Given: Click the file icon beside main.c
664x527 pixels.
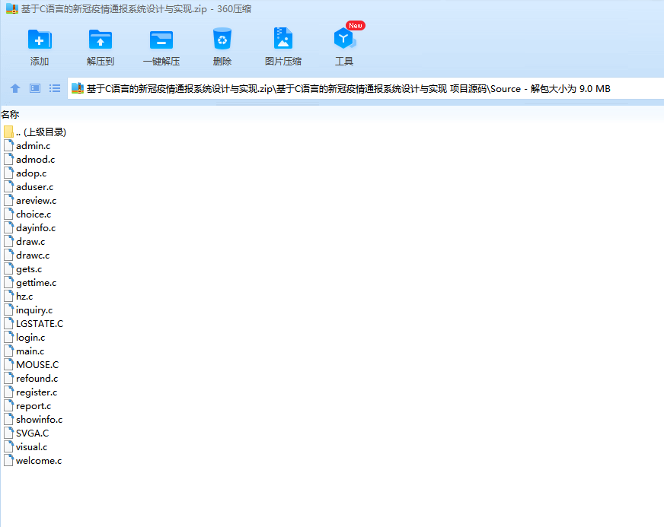Looking at the screenshot, I should pos(8,351).
